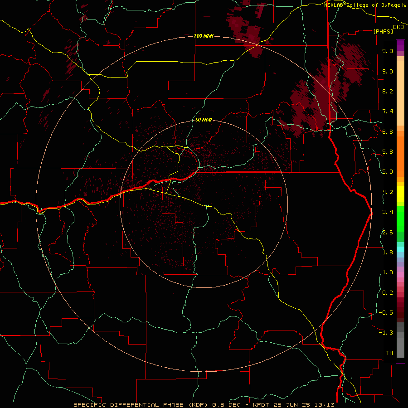This screenshot has height=408, width=408.
Task: Click the 9.8 value on the color scale
Action: pyautogui.click(x=388, y=51)
